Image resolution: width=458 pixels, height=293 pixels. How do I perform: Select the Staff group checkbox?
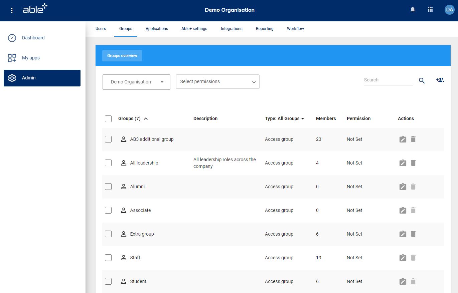tap(108, 258)
